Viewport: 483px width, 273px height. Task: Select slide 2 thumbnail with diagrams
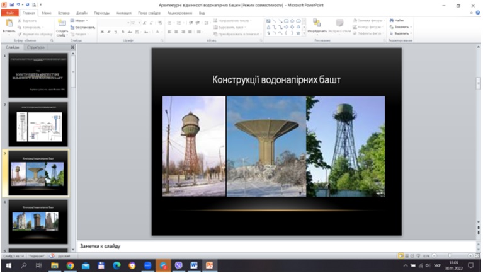tap(38, 124)
